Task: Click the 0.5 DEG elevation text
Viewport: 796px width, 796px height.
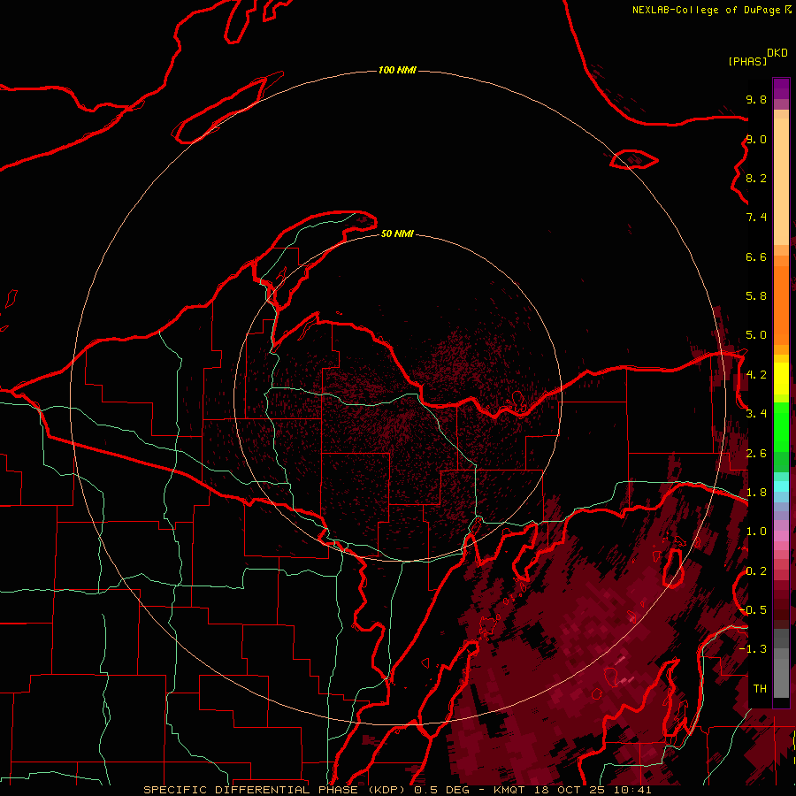Action: (440, 790)
